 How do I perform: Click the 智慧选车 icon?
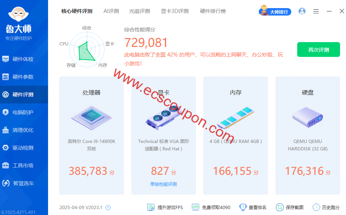click(x=6, y=183)
